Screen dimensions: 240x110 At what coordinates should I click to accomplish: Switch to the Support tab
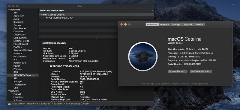pos(188,25)
